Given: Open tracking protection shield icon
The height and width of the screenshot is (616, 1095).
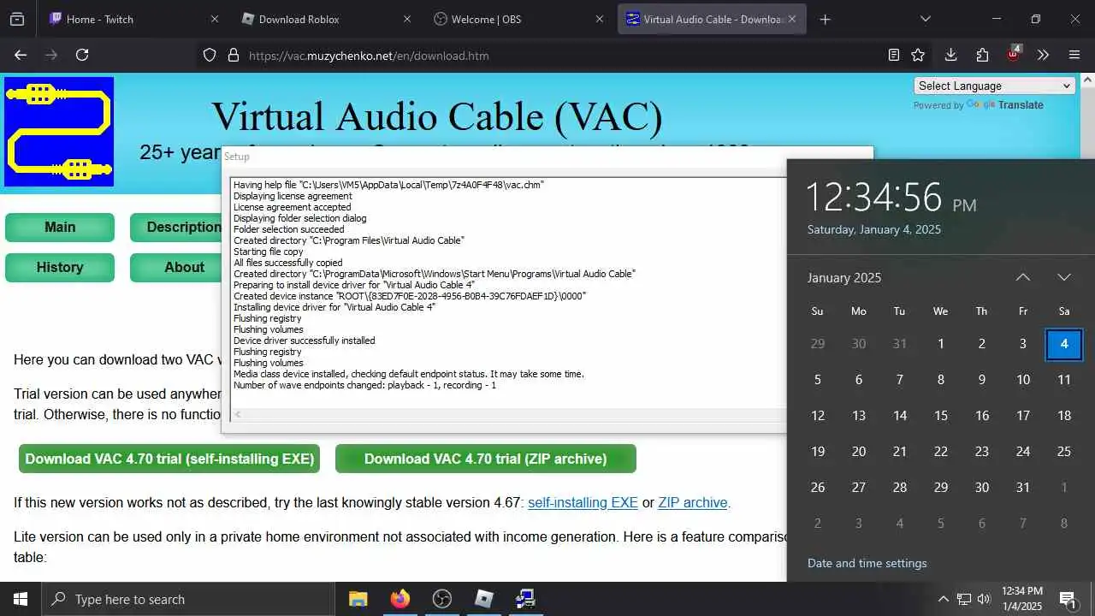Looking at the screenshot, I should [x=210, y=55].
